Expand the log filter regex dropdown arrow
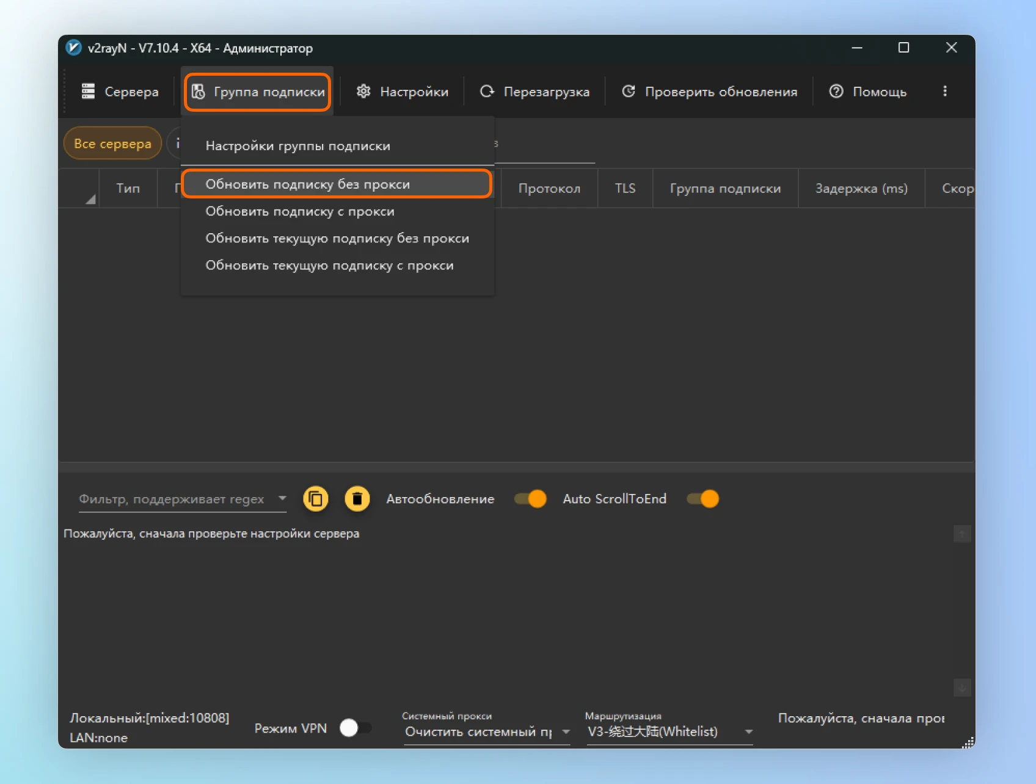This screenshot has width=1036, height=784. [x=282, y=498]
